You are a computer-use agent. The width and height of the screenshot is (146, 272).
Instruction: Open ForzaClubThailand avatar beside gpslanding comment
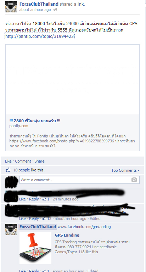click(x=11, y=229)
